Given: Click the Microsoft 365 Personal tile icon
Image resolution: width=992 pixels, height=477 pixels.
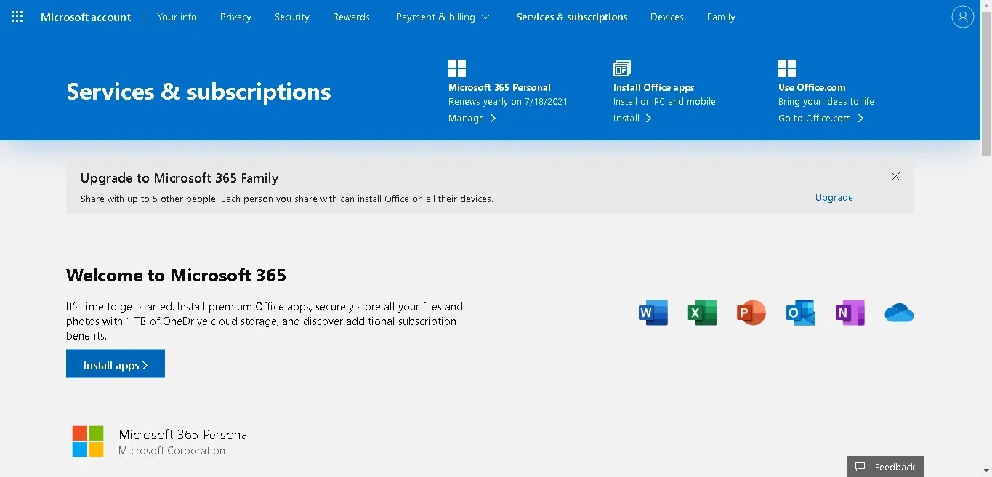Looking at the screenshot, I should (x=457, y=68).
